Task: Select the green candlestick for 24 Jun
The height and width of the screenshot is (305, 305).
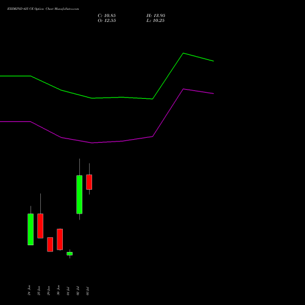Action: (30, 229)
